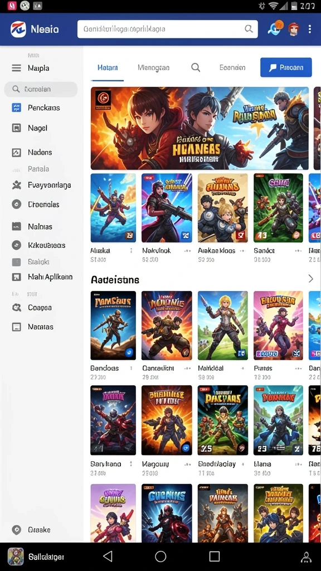Select the Hahi Aplikann sidebar icon
Viewport: 321px width, 571px height.
(16, 277)
